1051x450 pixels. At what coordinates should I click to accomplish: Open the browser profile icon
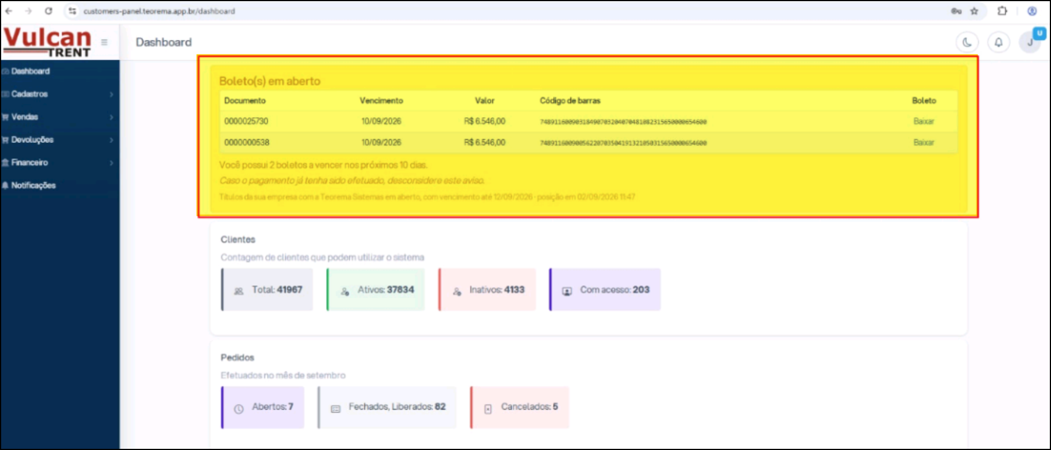click(x=1032, y=11)
